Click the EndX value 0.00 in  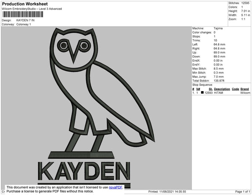click(218, 61)
